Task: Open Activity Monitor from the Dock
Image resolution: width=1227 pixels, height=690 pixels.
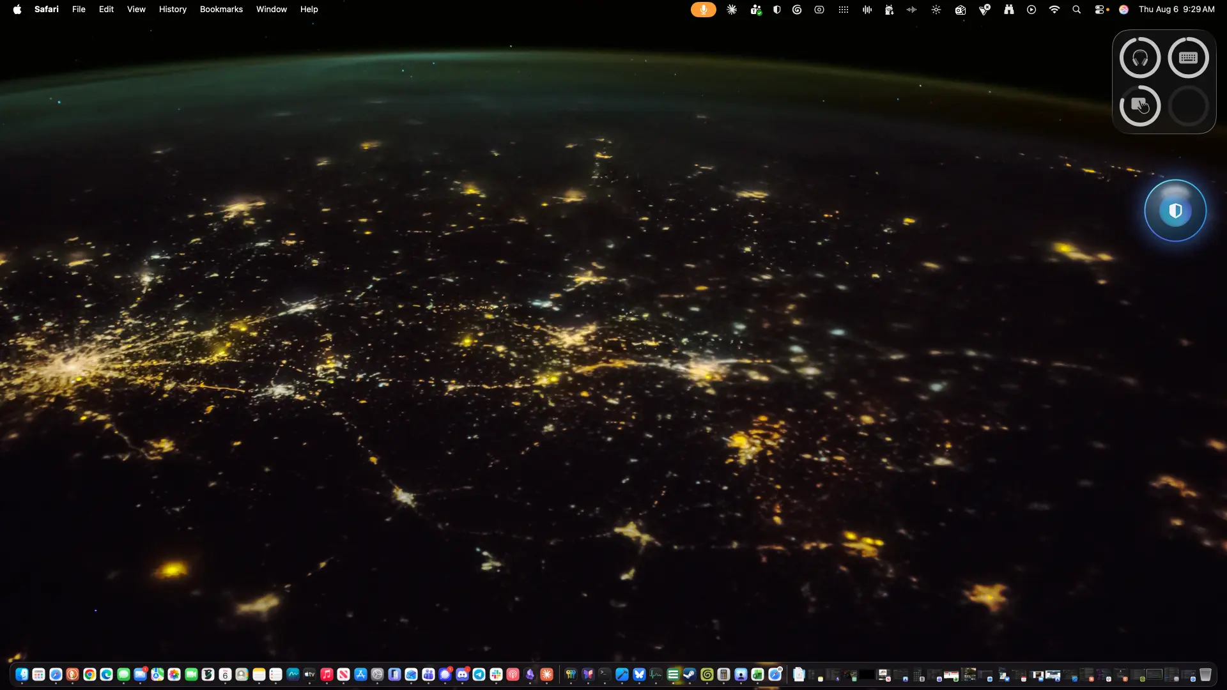Action: [x=656, y=674]
